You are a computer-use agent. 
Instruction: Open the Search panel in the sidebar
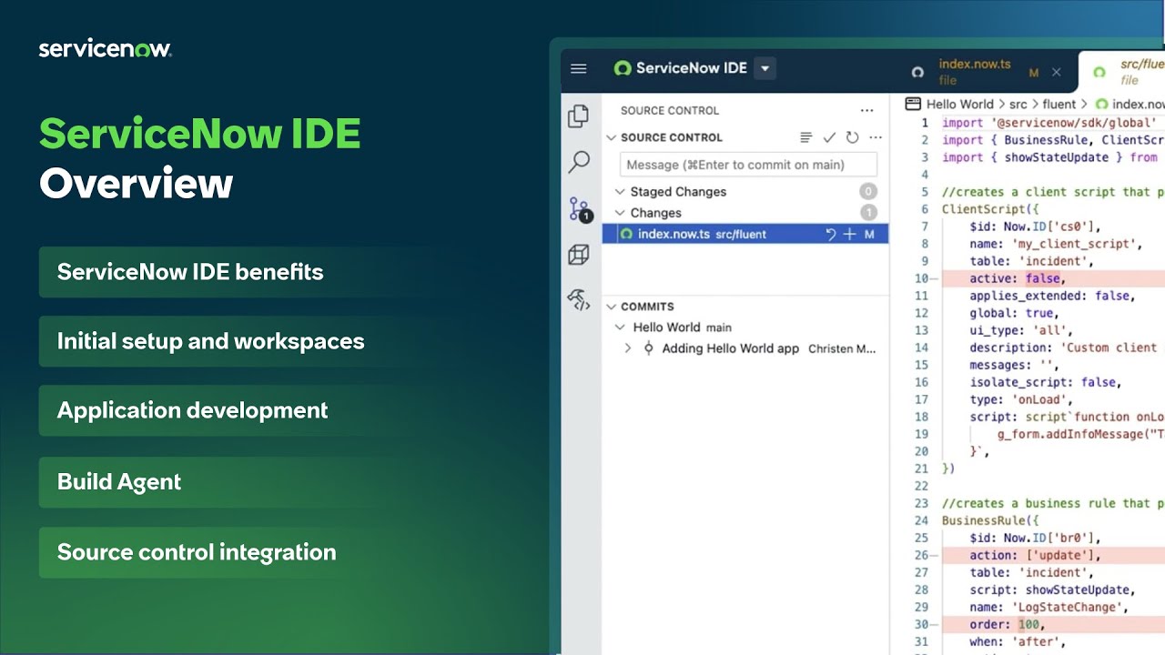pos(579,162)
